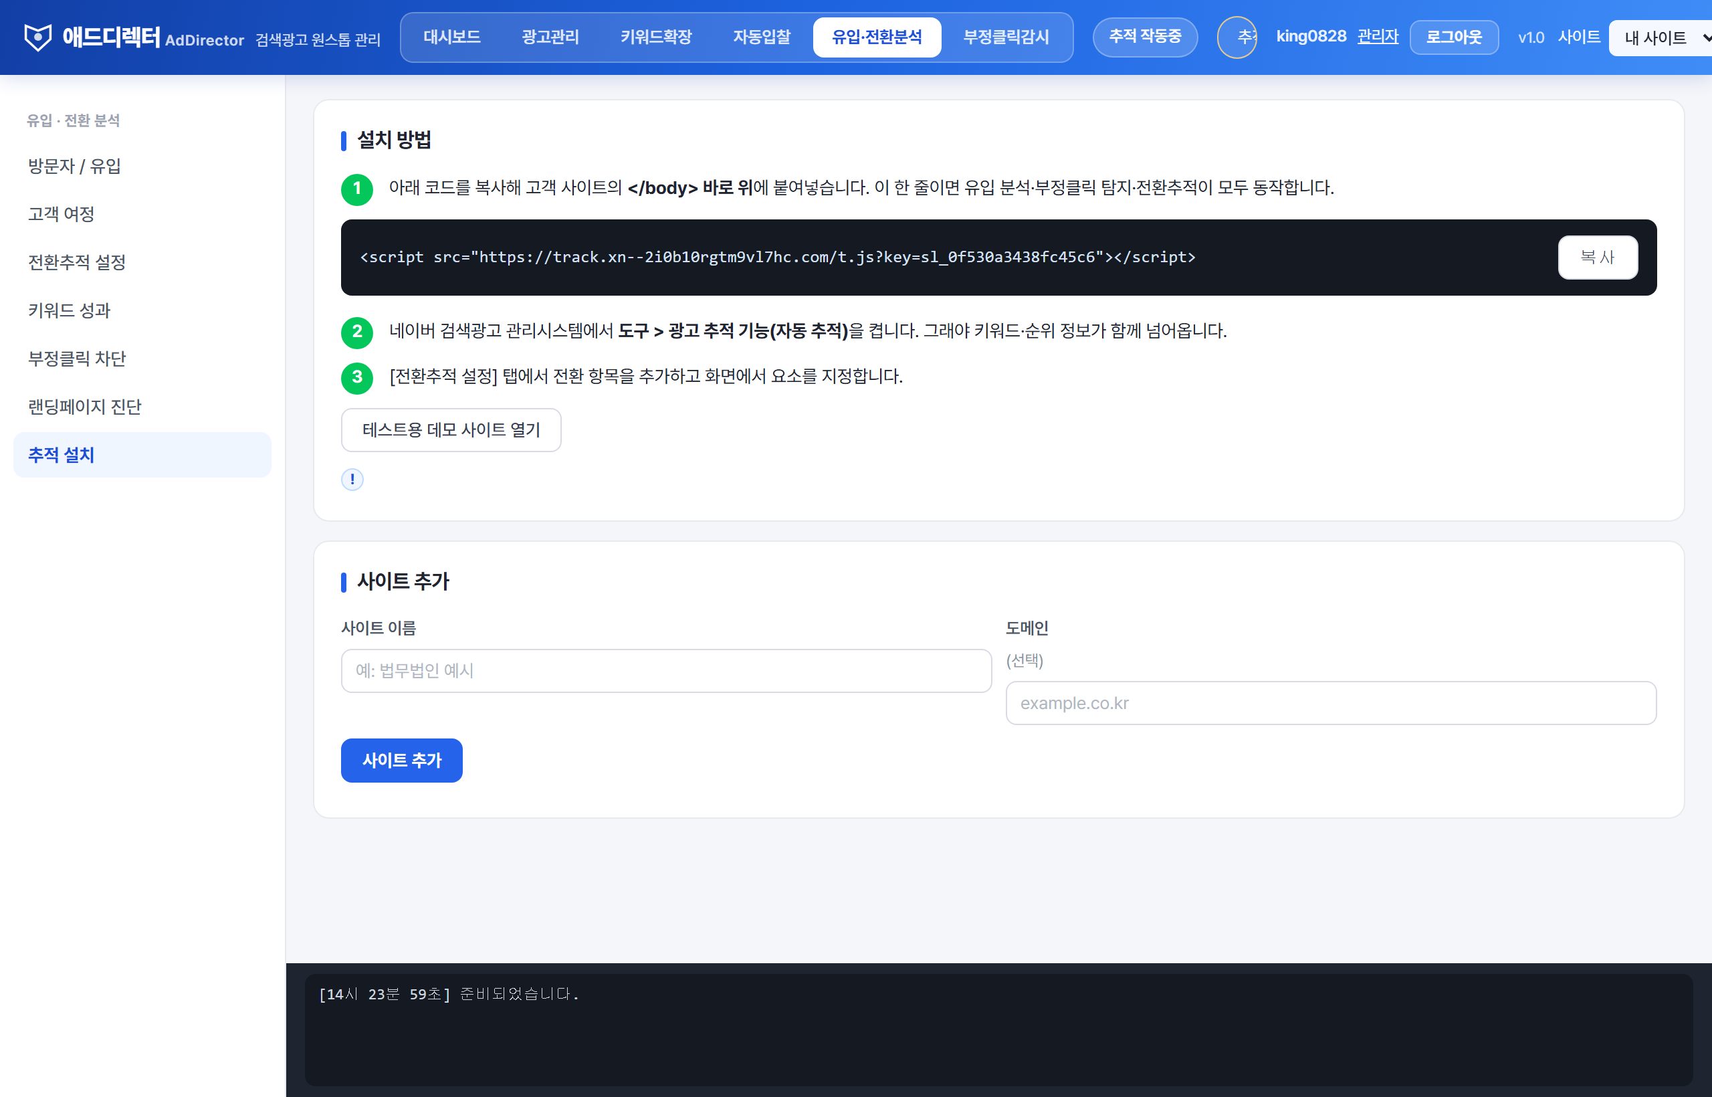Click the AdDirector shield logo icon
The width and height of the screenshot is (1712, 1097).
(37, 37)
